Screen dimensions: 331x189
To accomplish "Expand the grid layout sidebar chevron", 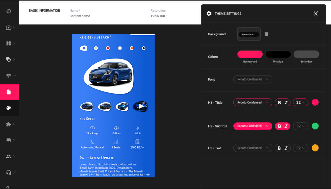I will [x=14, y=44].
